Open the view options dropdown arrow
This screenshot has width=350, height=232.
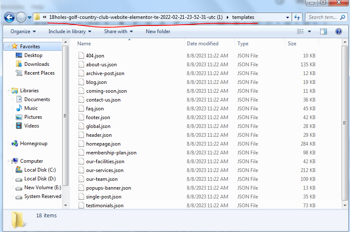tap(309, 31)
